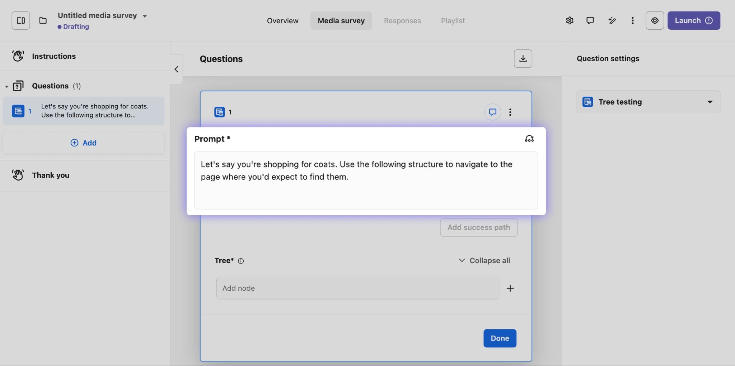Click the plus icon beside Add node
This screenshot has width=735, height=366.
pos(510,288)
